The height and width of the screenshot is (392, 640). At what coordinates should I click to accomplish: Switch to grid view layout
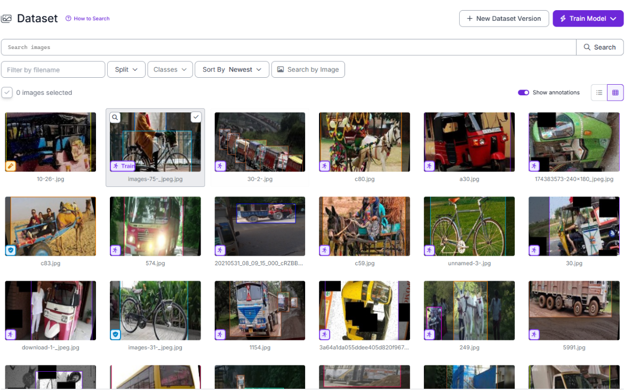coord(615,93)
